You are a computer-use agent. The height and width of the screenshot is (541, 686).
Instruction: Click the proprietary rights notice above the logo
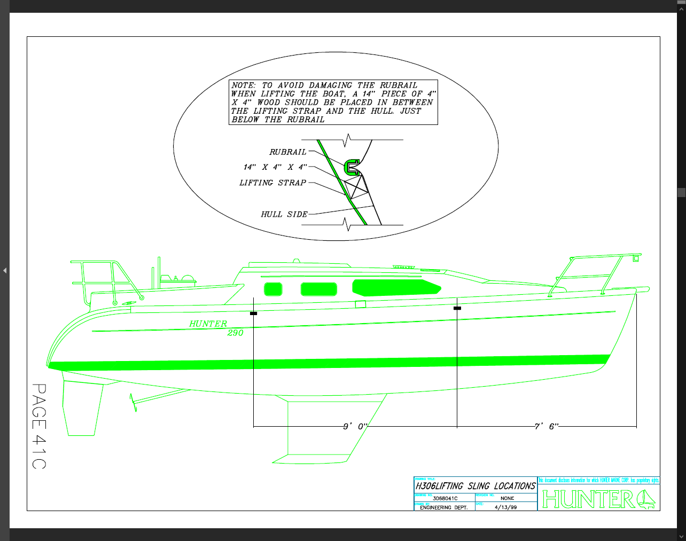point(599,481)
